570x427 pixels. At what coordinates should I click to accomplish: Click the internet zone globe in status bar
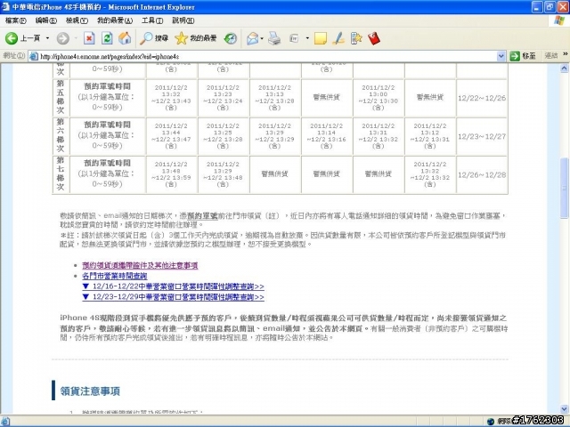click(491, 422)
